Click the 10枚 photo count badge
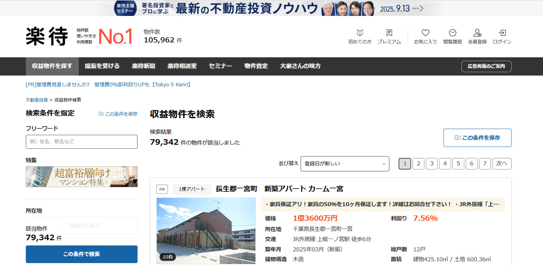The width and height of the screenshot is (543, 266). [x=168, y=257]
